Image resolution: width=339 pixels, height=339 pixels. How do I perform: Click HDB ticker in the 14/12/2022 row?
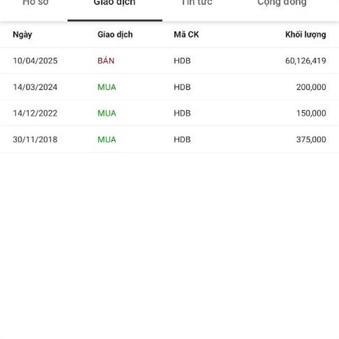(182, 114)
